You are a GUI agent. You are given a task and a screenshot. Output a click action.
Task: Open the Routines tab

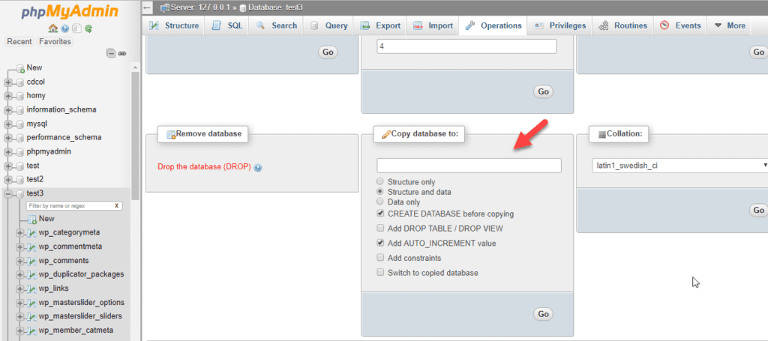point(623,26)
